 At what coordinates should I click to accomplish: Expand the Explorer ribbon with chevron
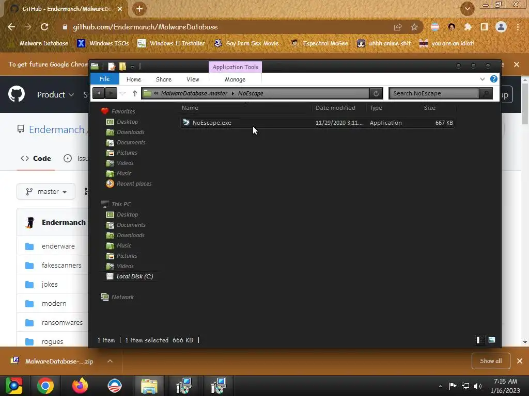(483, 79)
